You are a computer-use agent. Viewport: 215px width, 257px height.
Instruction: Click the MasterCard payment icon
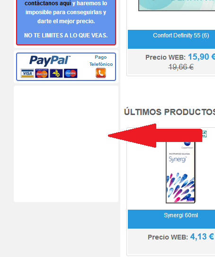tap(42, 73)
